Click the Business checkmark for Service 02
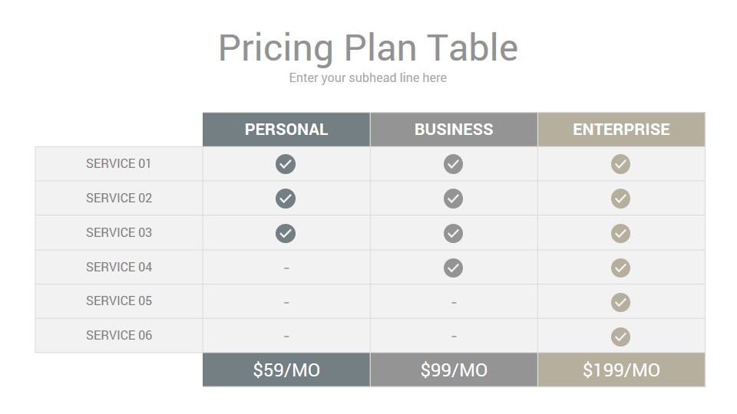The image size is (737, 414). point(453,199)
